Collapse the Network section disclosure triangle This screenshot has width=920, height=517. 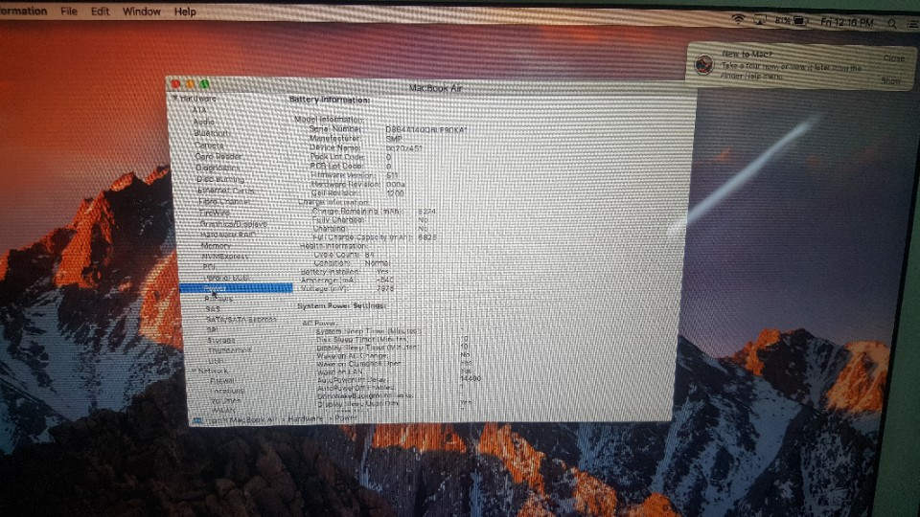click(x=195, y=371)
